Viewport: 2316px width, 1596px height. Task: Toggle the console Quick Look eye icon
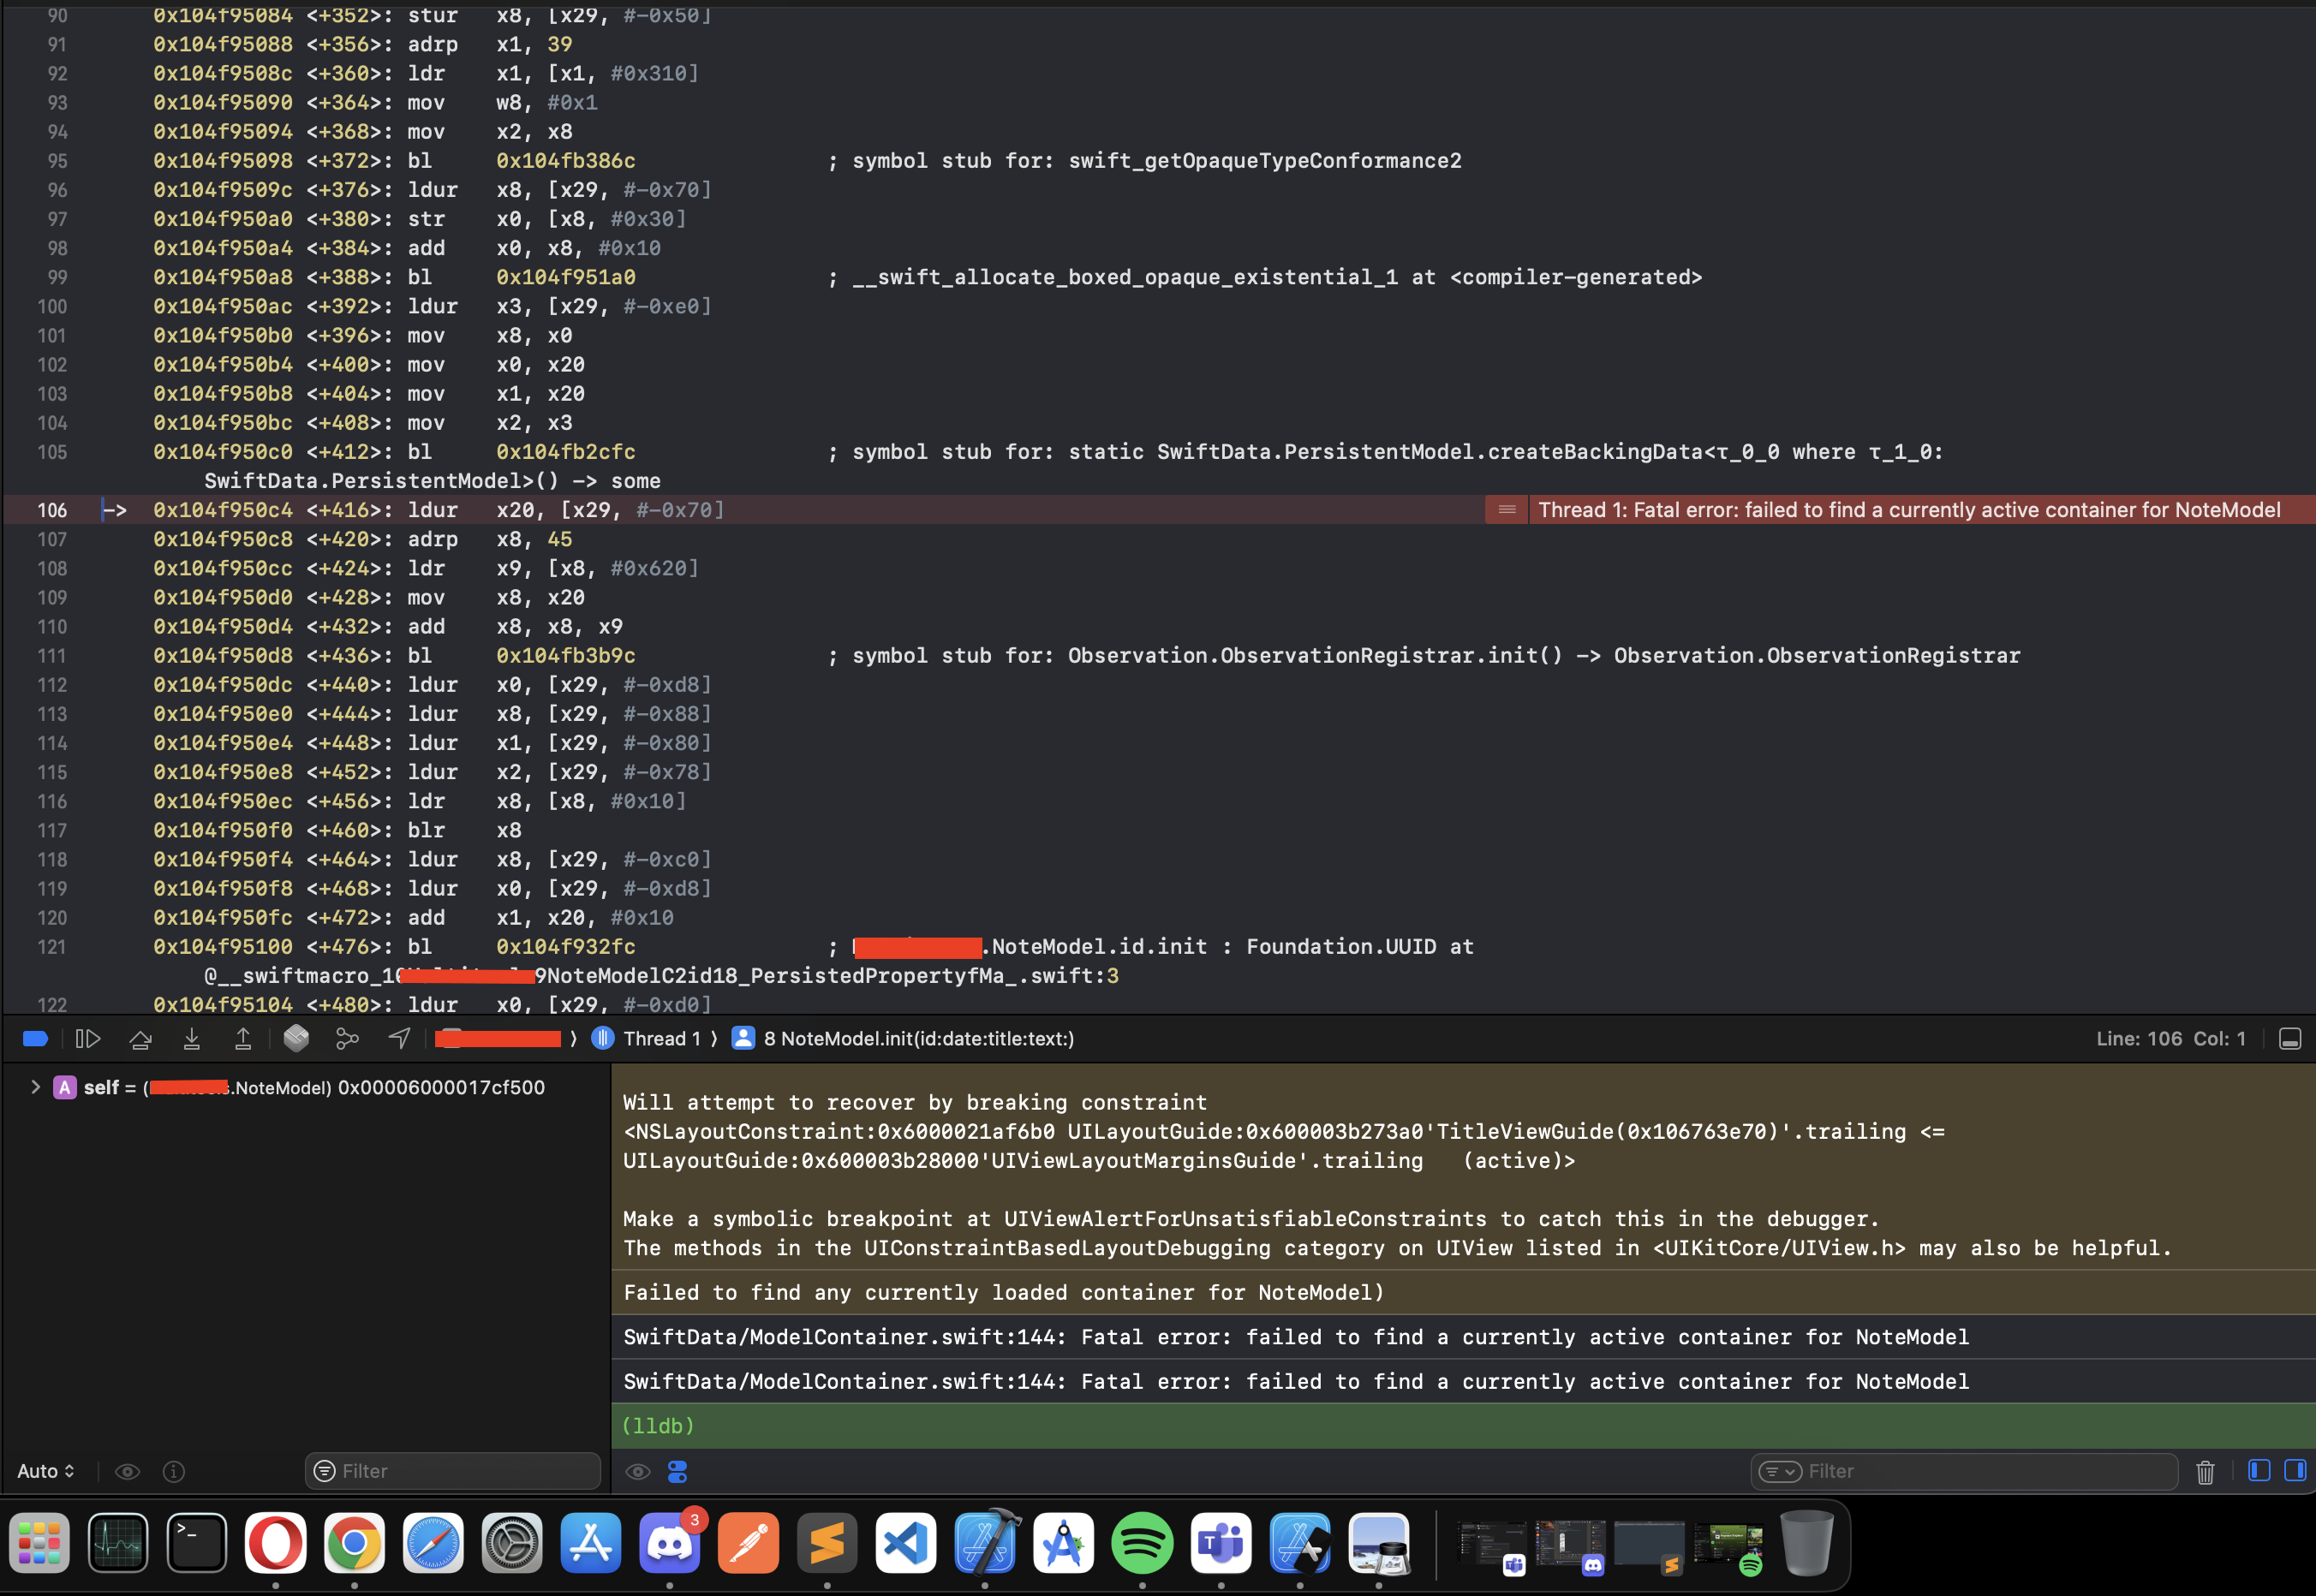tap(637, 1471)
